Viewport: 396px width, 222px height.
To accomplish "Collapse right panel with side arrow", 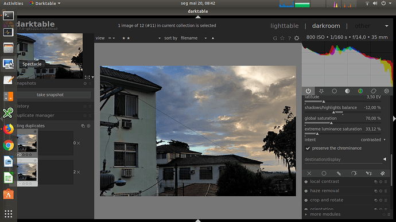I will pyautogui.click(x=394, y=118).
